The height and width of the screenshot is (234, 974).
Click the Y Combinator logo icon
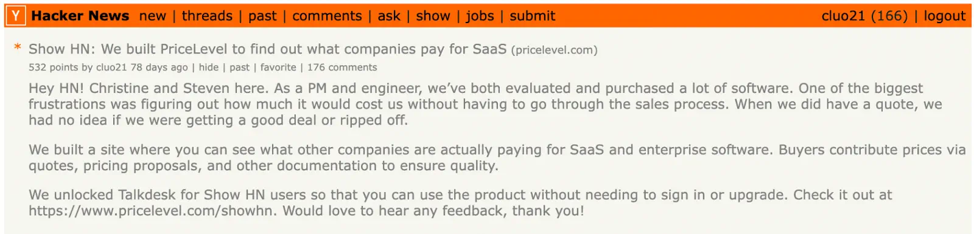tap(16, 16)
